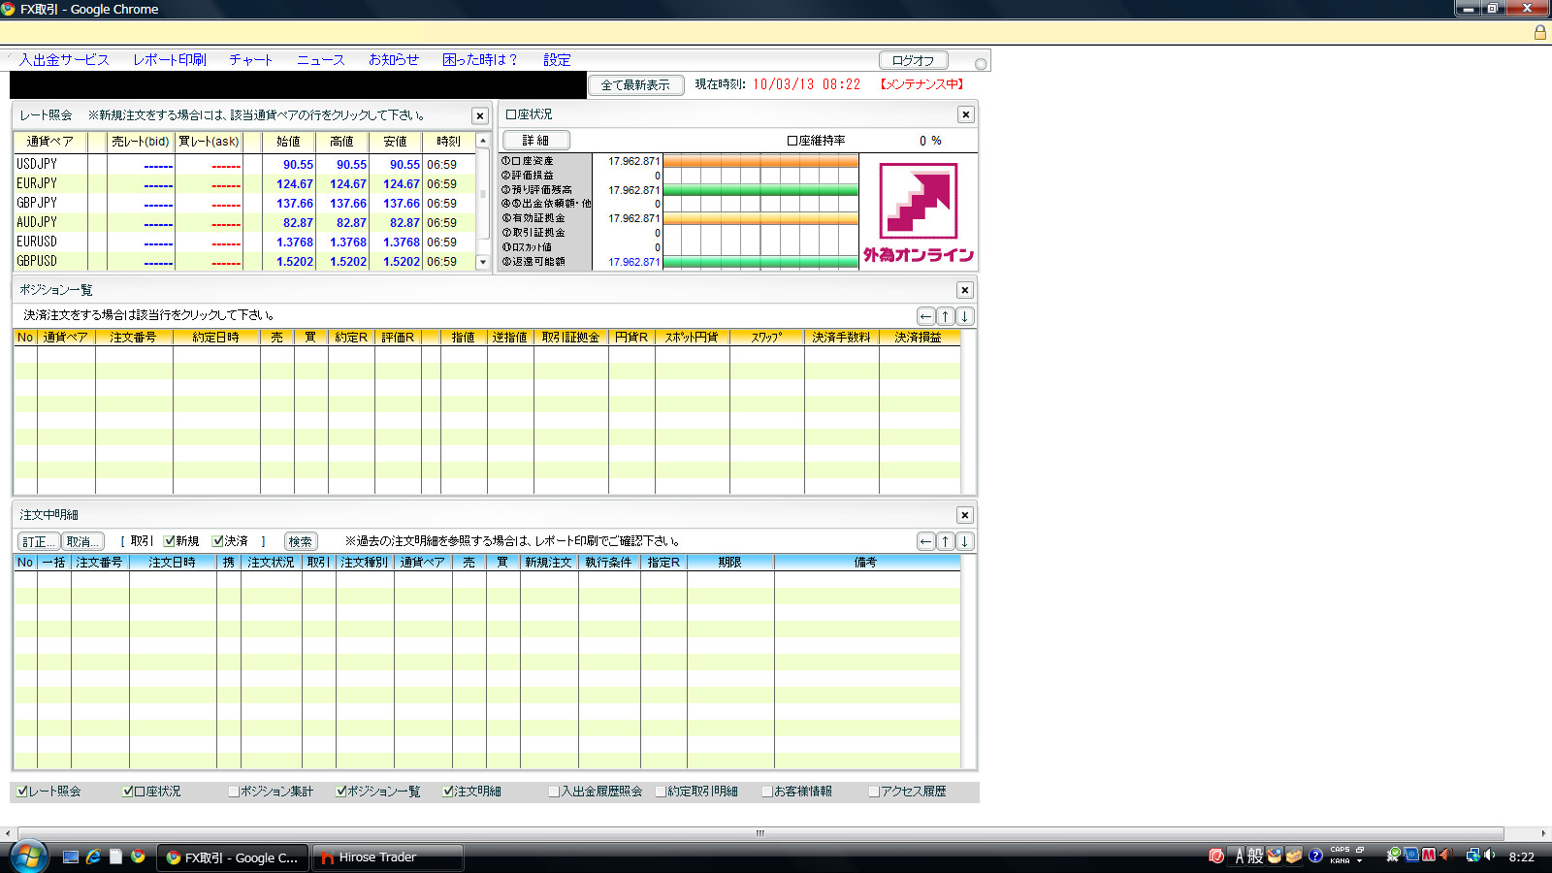Click the up arrow in 注文中明細 panel
The width and height of the screenshot is (1552, 873).
point(946,541)
